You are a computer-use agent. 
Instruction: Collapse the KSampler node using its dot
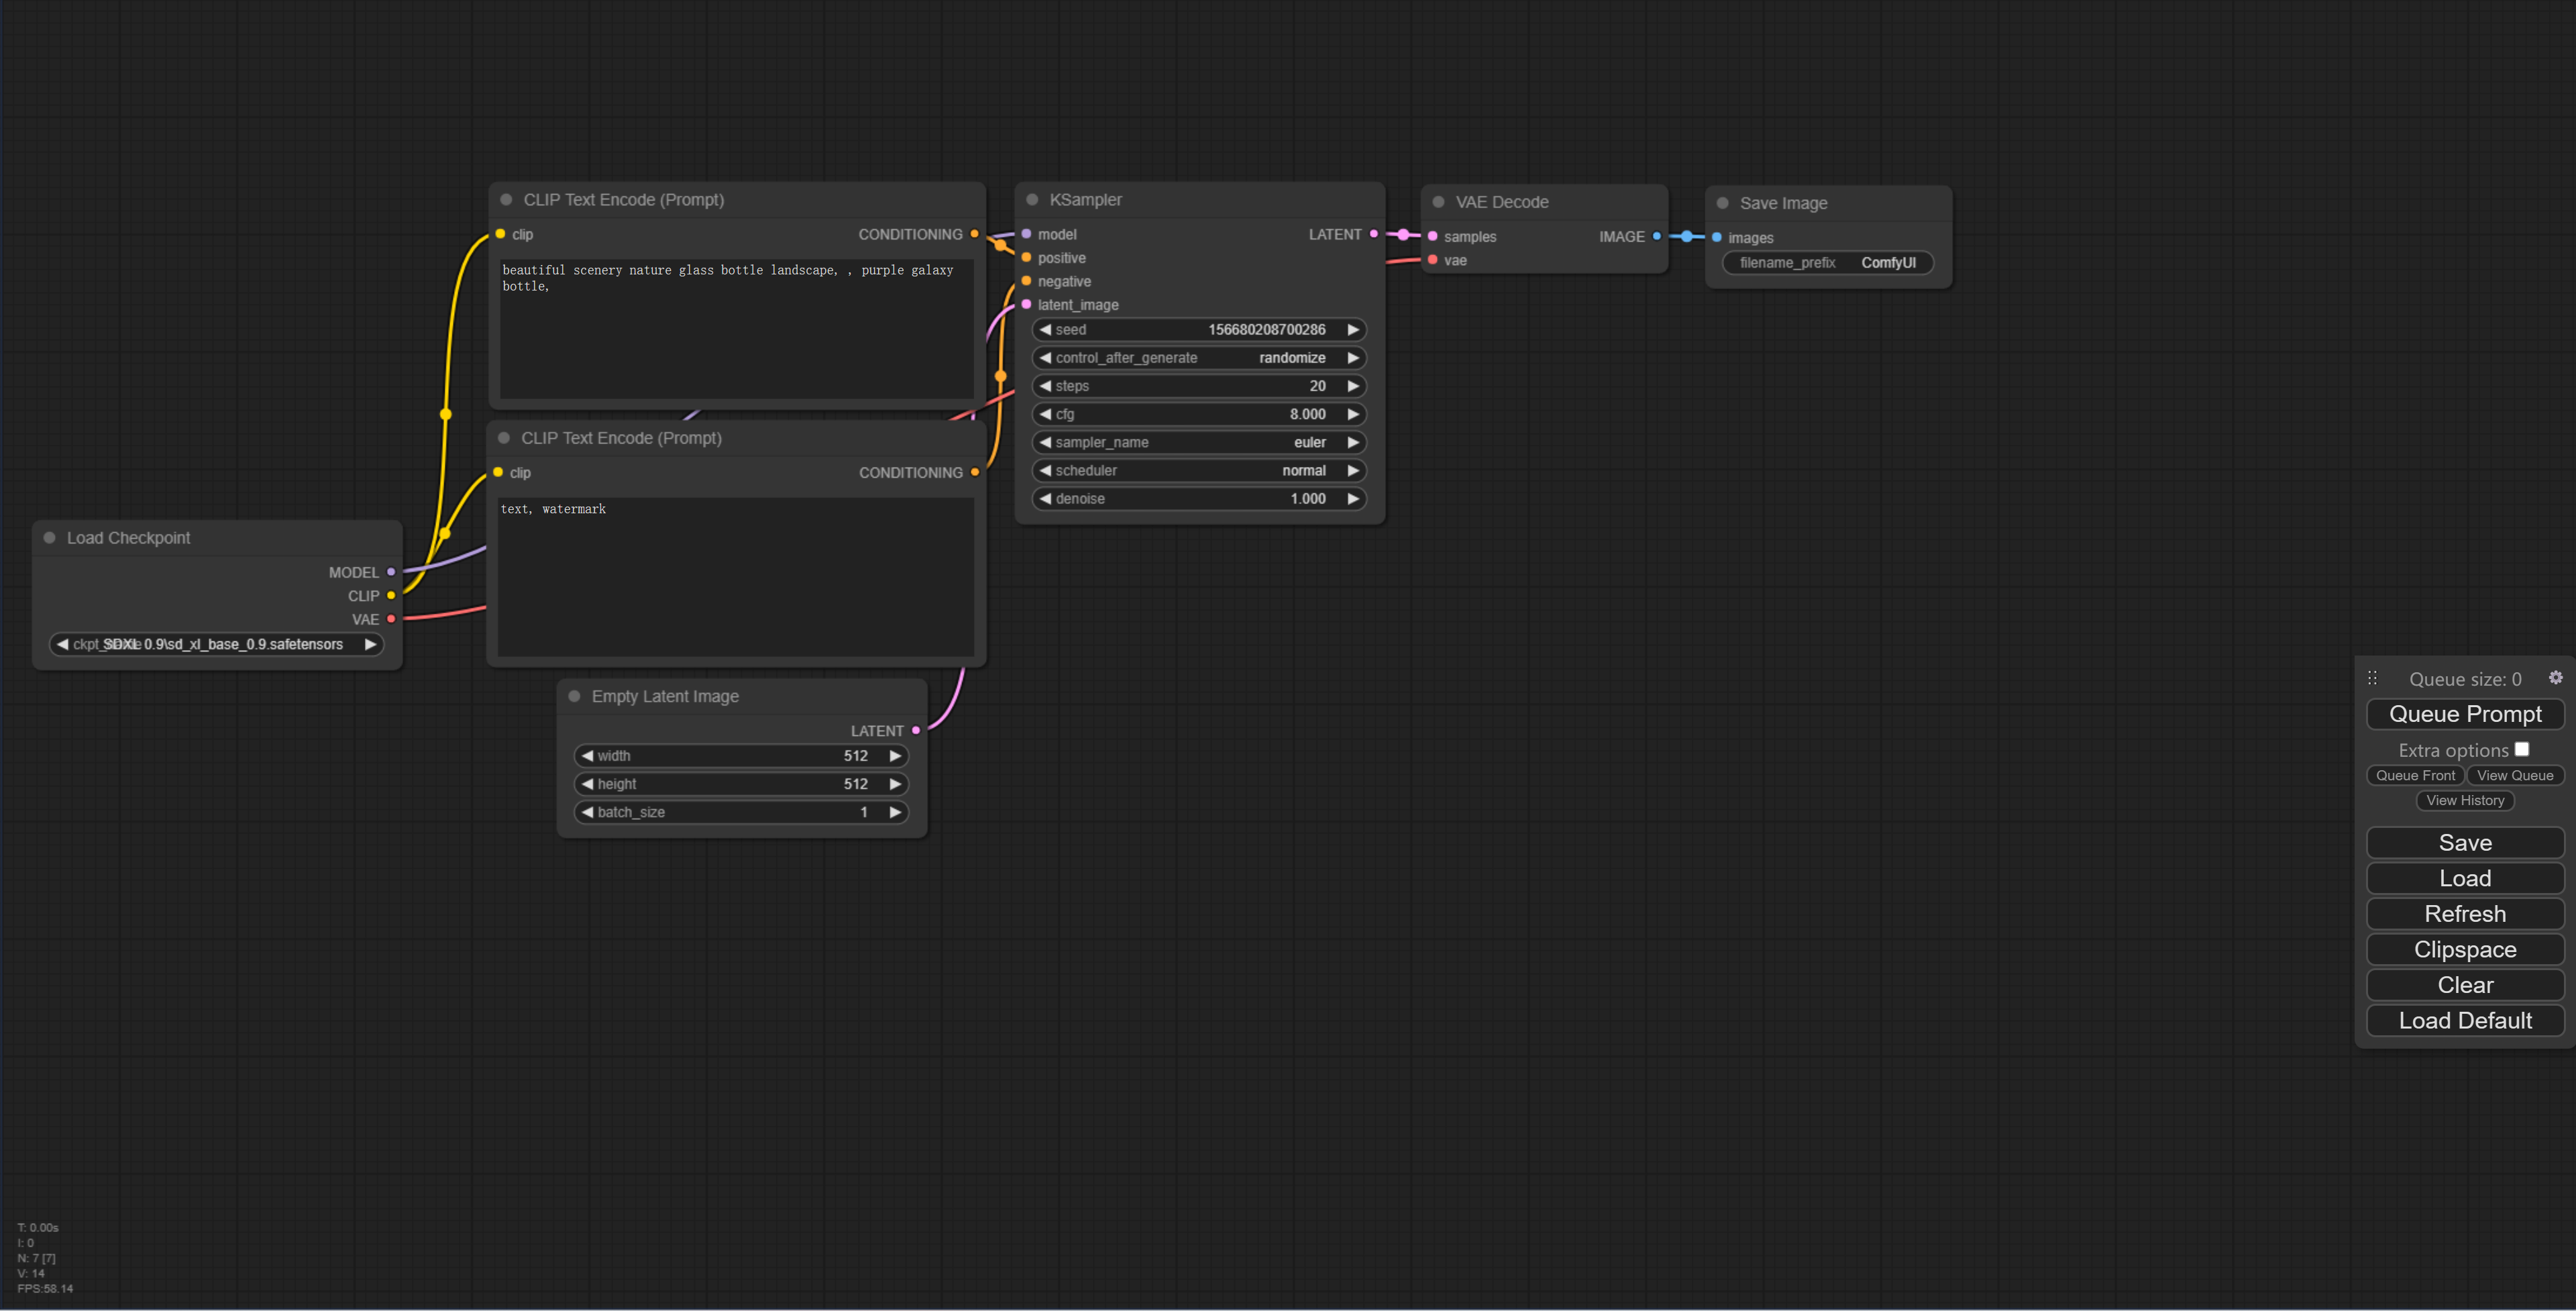click(1032, 200)
